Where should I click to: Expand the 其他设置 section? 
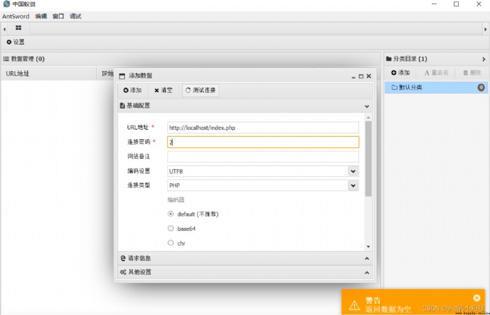pyautogui.click(x=366, y=273)
